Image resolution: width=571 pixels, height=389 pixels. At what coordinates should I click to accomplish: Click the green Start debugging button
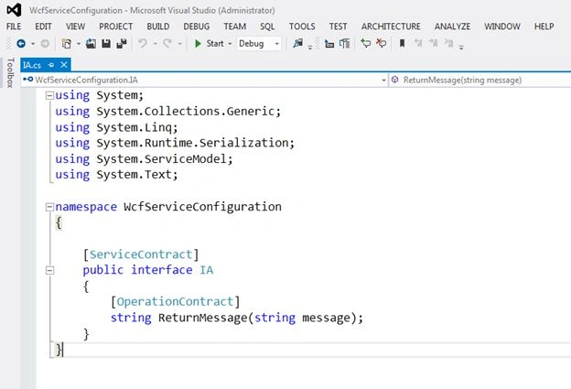[210, 44]
